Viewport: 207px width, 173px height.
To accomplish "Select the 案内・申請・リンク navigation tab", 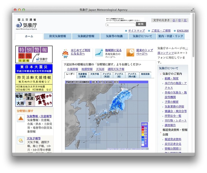I will click(171, 36).
